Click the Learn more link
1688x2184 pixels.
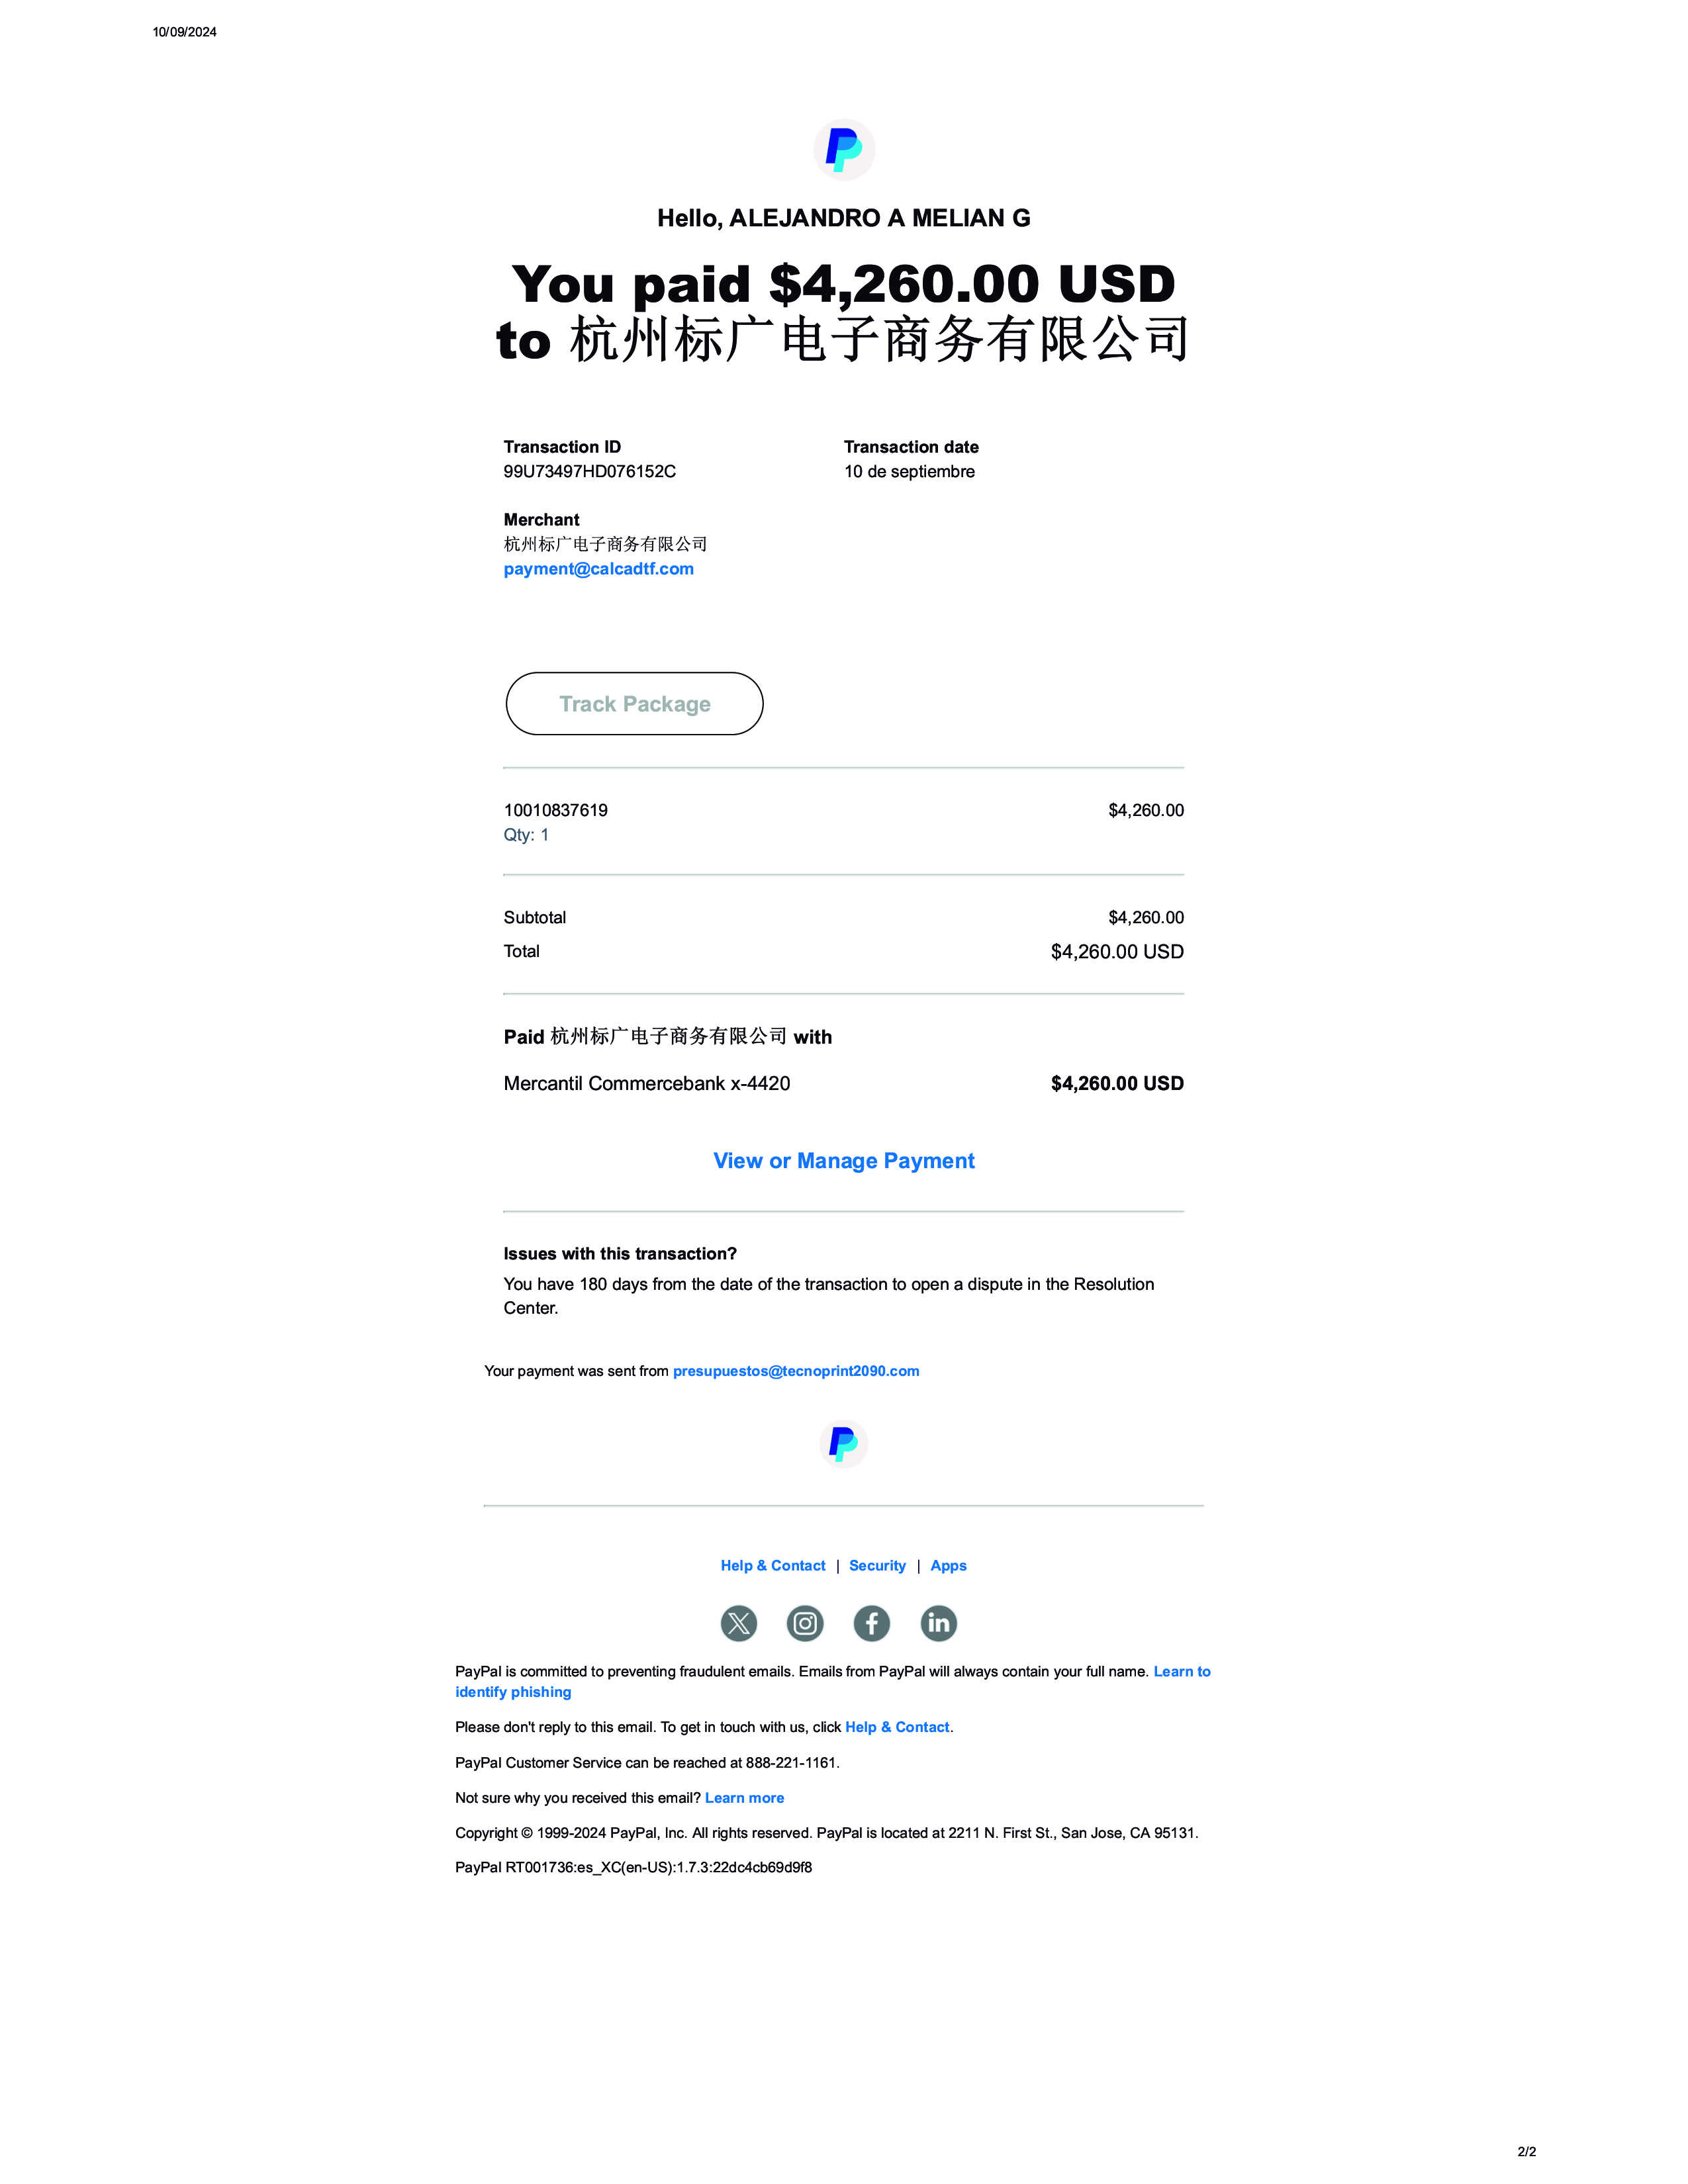point(744,1798)
